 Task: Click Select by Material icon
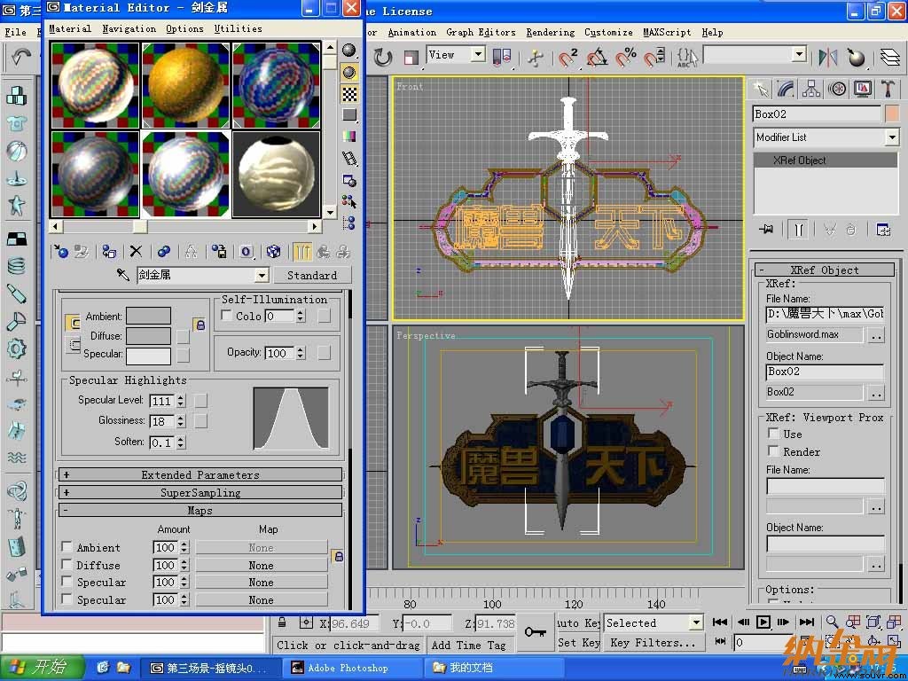pos(349,201)
